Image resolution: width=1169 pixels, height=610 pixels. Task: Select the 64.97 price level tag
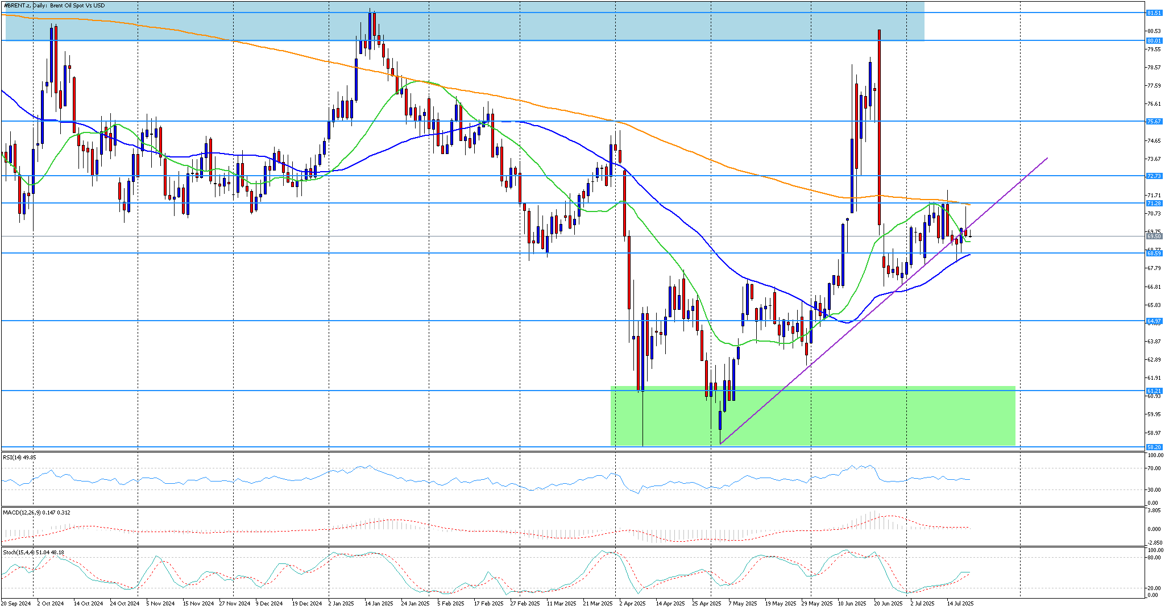pos(1154,321)
